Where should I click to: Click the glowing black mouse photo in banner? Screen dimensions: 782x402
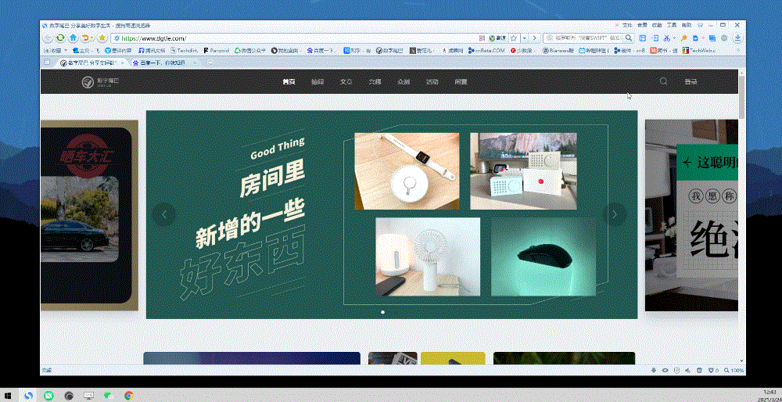tap(543, 257)
